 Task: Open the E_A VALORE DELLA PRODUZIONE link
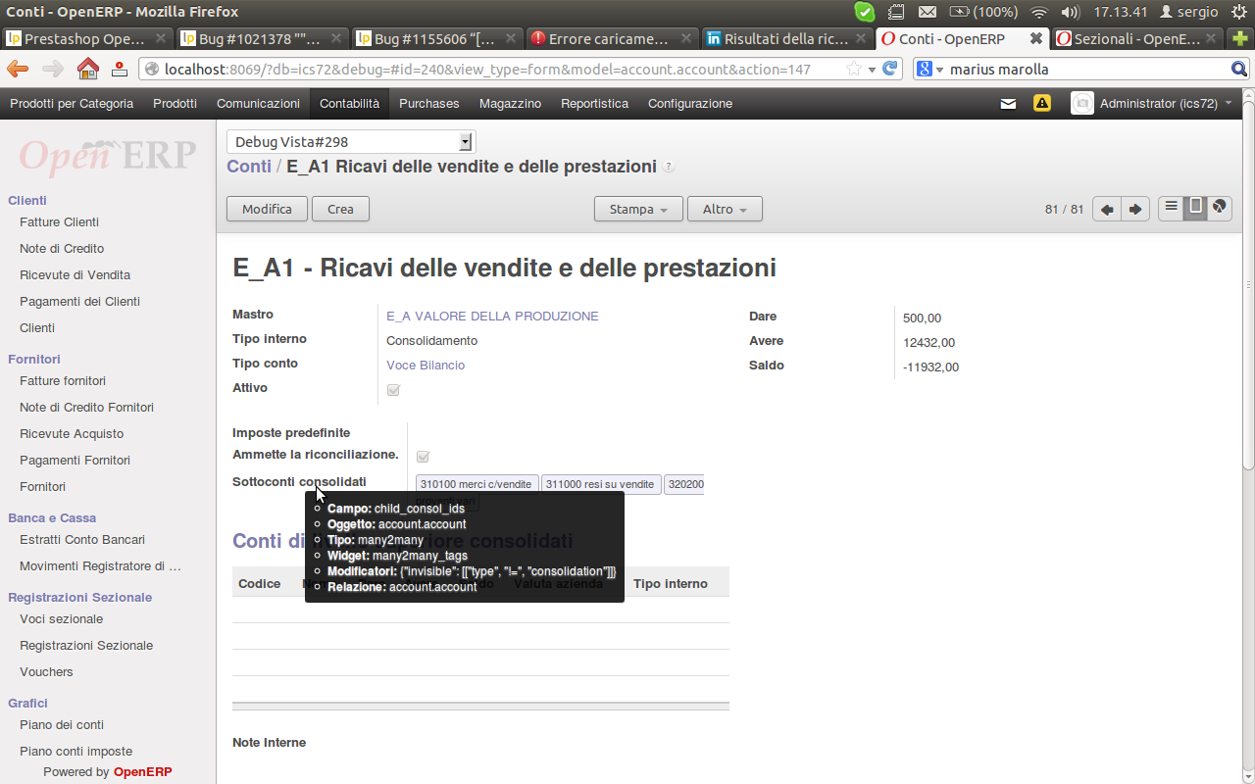click(492, 317)
